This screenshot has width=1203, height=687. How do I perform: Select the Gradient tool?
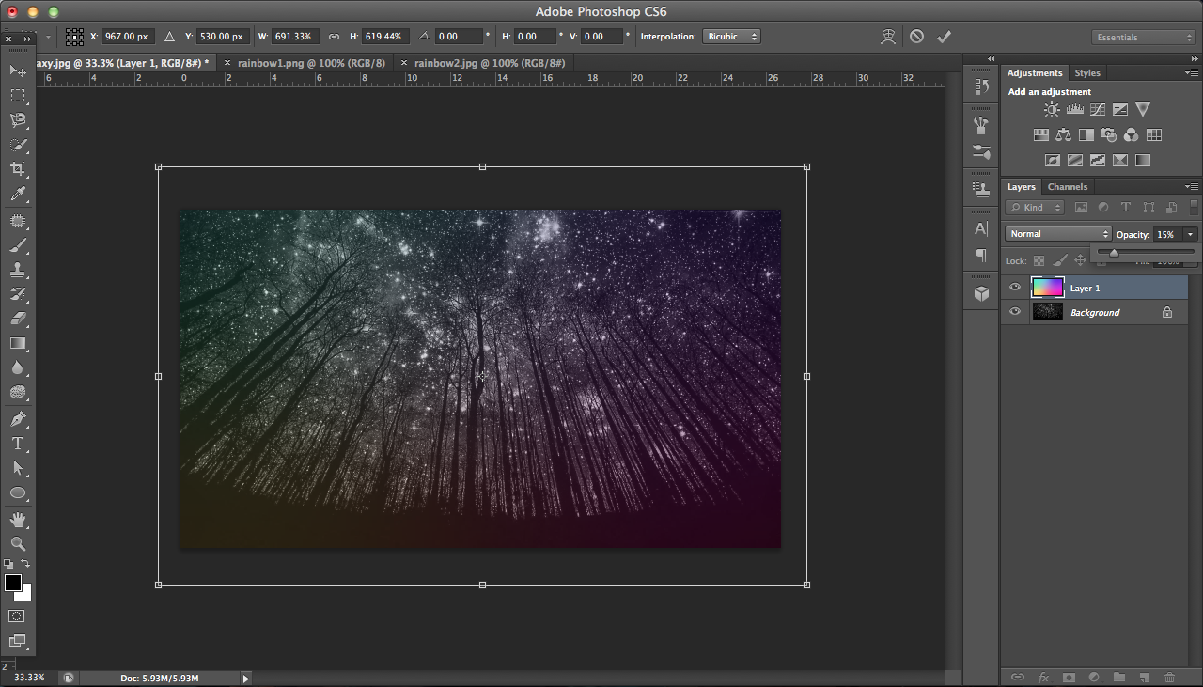click(x=18, y=343)
